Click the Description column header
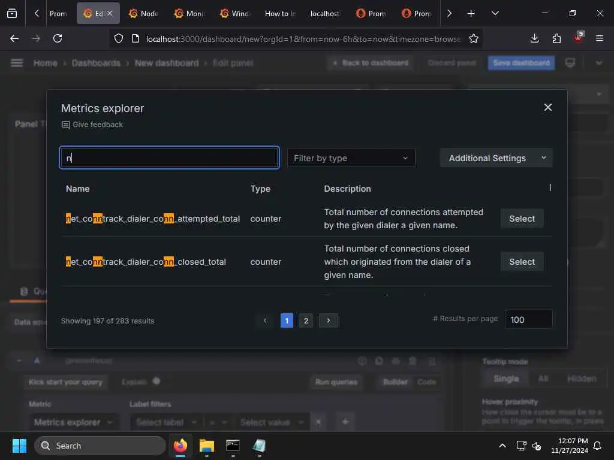The height and width of the screenshot is (460, 614). click(347, 189)
